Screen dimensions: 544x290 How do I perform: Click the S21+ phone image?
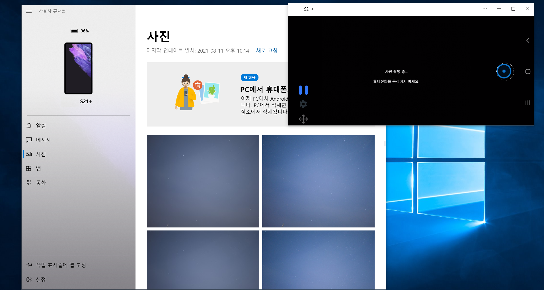(x=78, y=68)
